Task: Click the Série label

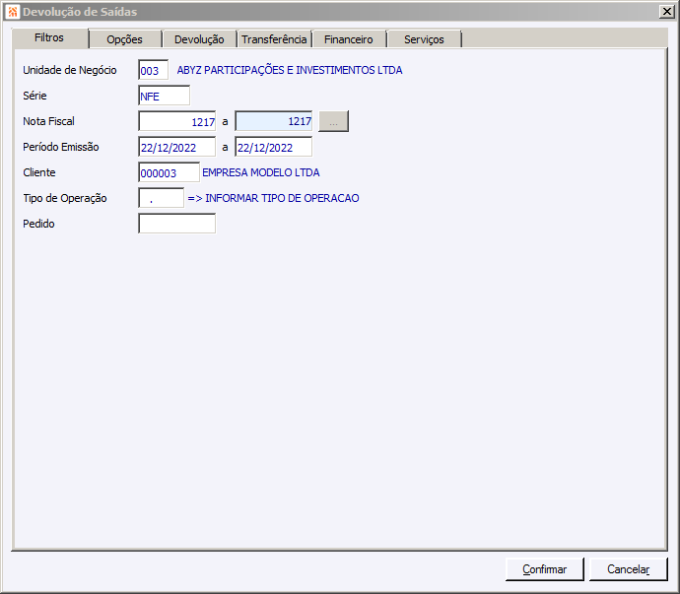Action: click(34, 96)
